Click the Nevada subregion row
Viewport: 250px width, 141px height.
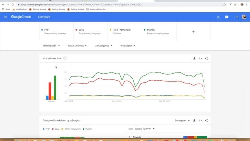(x=168, y=137)
